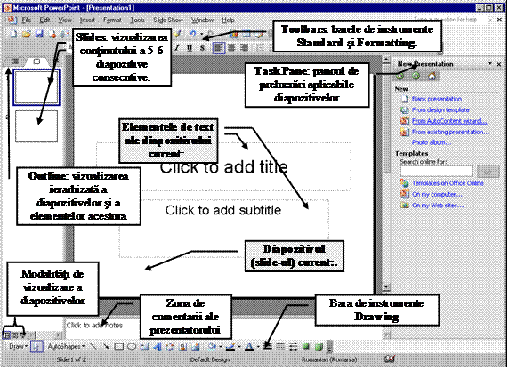Open the Edit menu
Screen dimensions: 509x379
pos(44,20)
